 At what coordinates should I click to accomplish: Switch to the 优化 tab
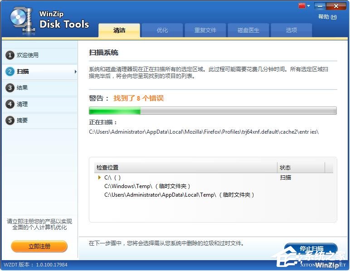point(162,30)
